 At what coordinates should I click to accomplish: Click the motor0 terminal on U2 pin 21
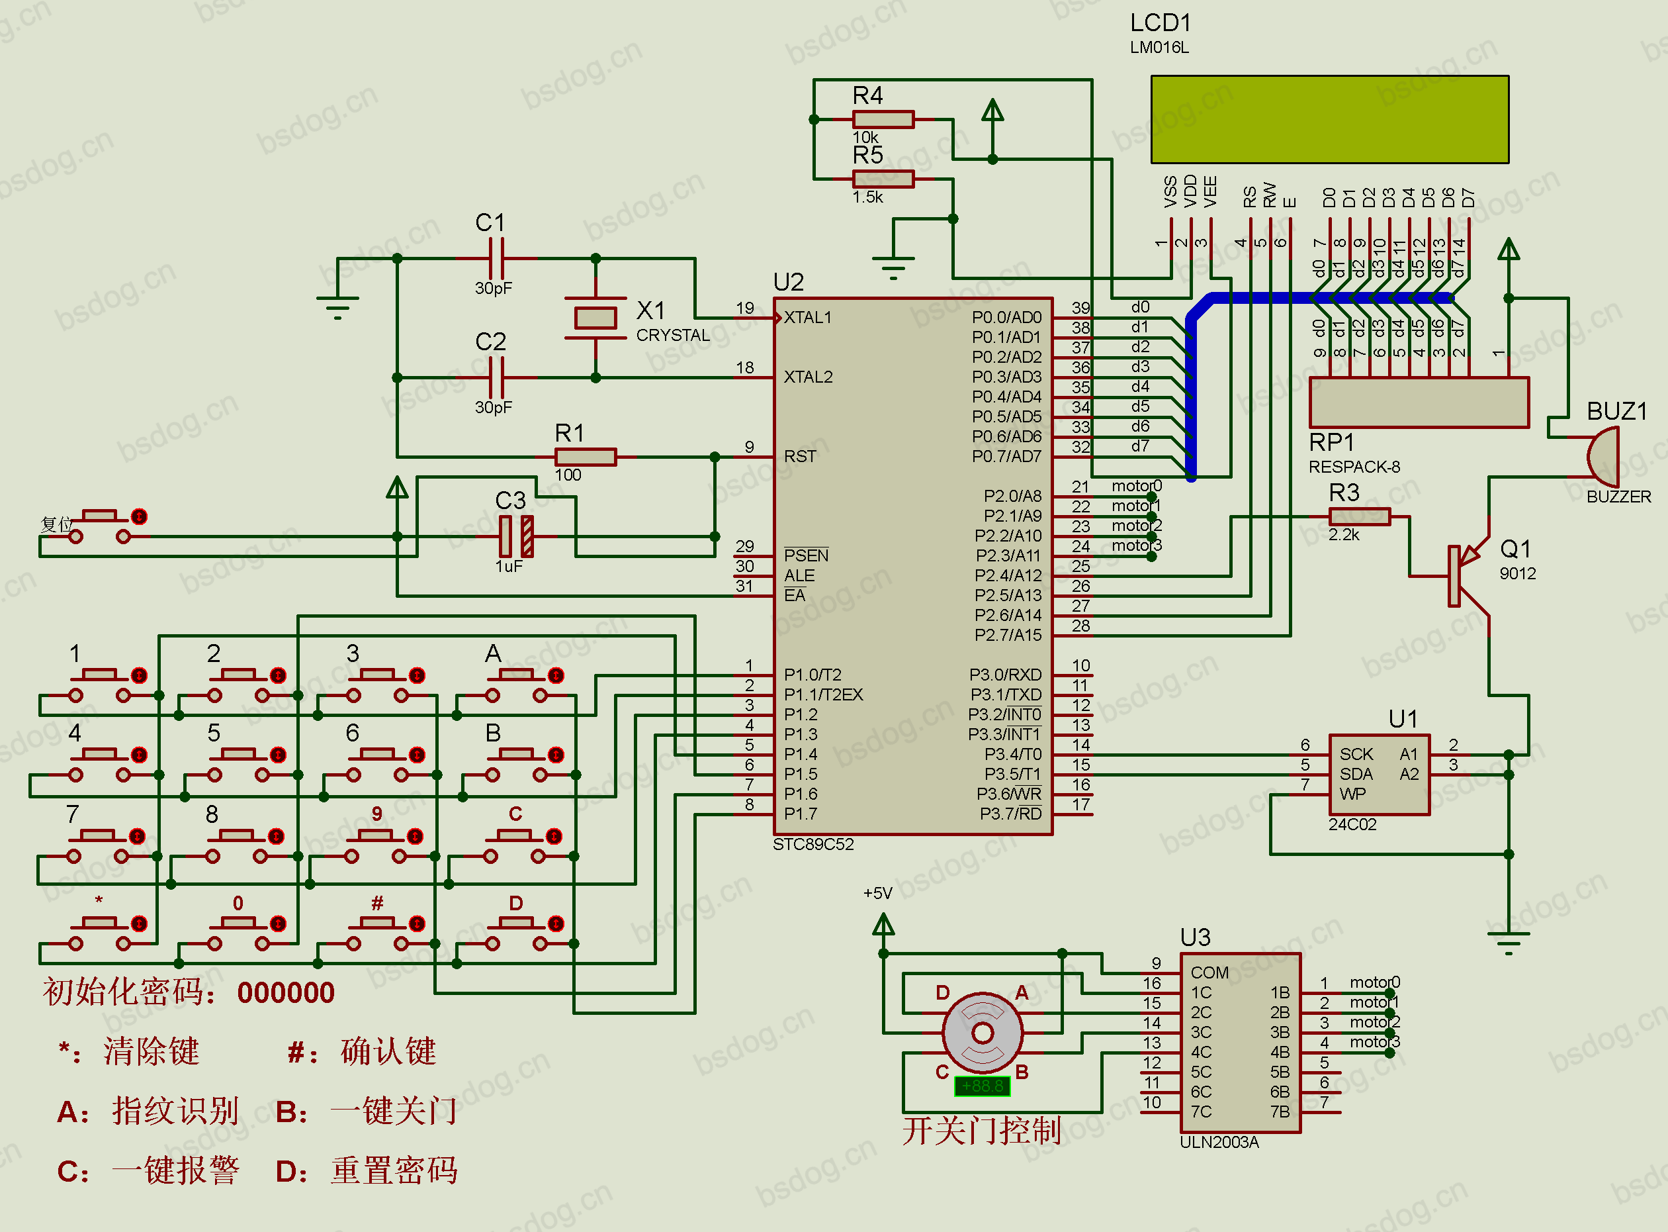(1151, 497)
